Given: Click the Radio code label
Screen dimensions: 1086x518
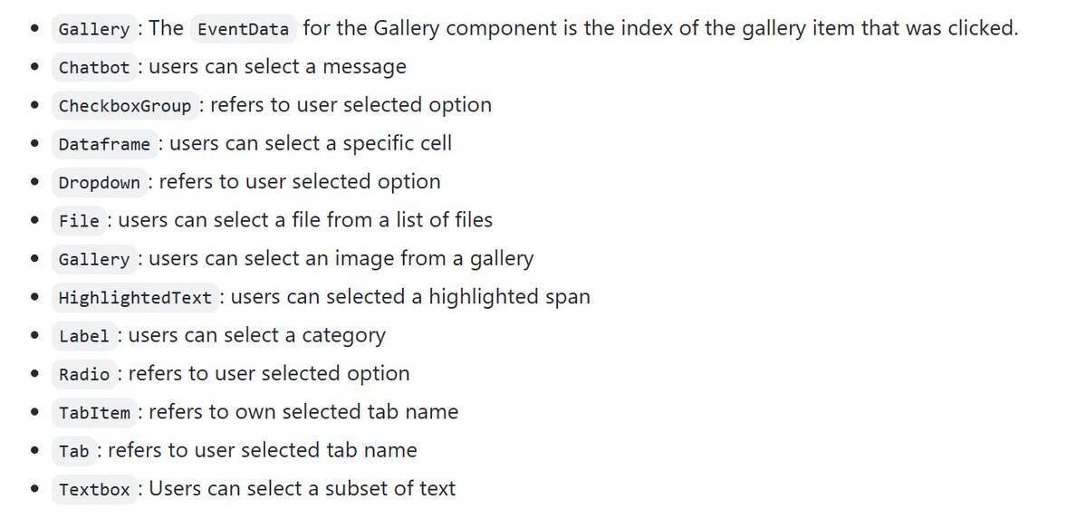Looking at the screenshot, I should click(84, 374).
